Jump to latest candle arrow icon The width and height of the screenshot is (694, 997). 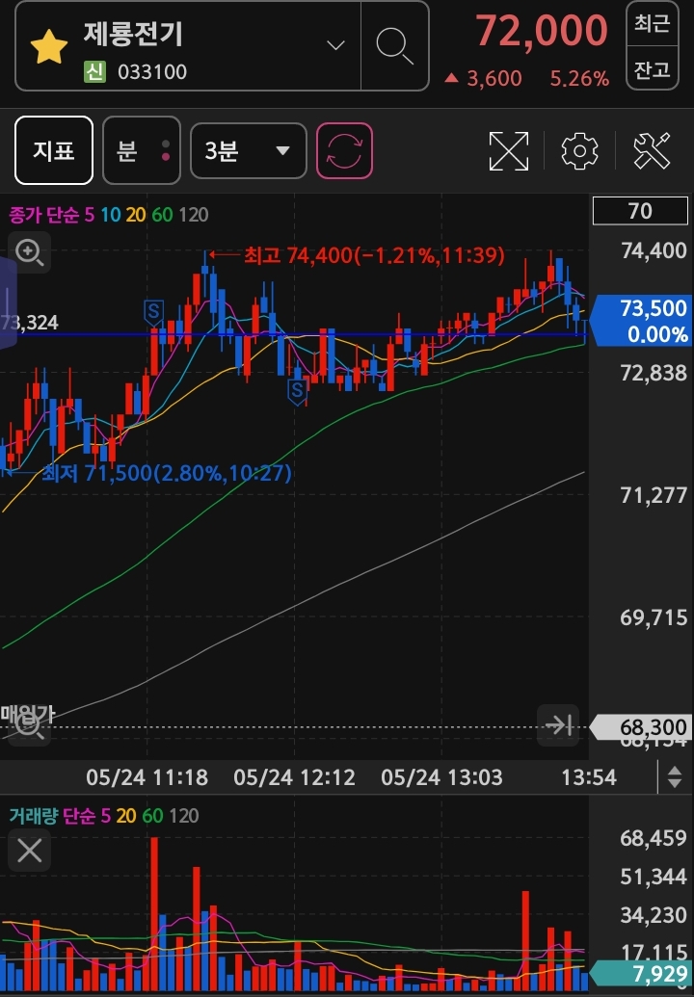(x=558, y=724)
